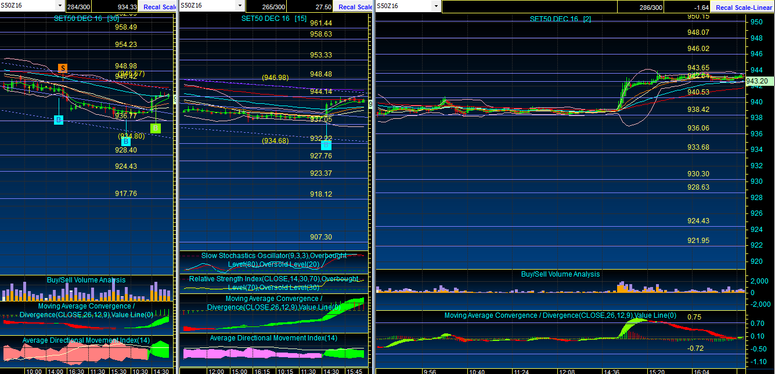Click the 923.37 price level label
The image size is (775, 374).
click(321, 173)
